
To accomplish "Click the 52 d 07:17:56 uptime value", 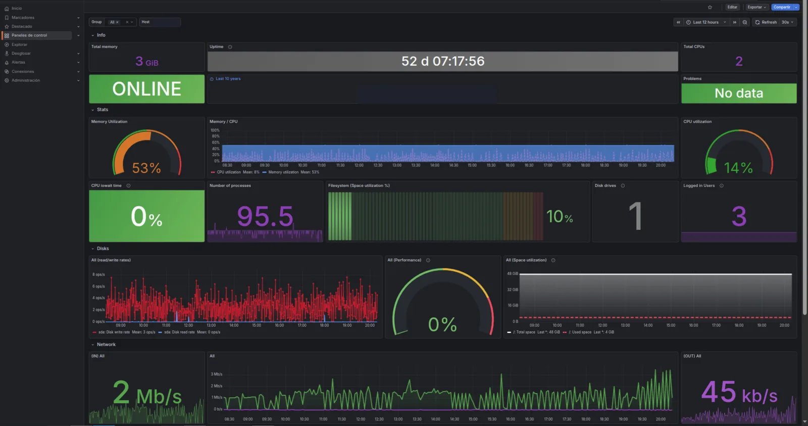I will (443, 61).
